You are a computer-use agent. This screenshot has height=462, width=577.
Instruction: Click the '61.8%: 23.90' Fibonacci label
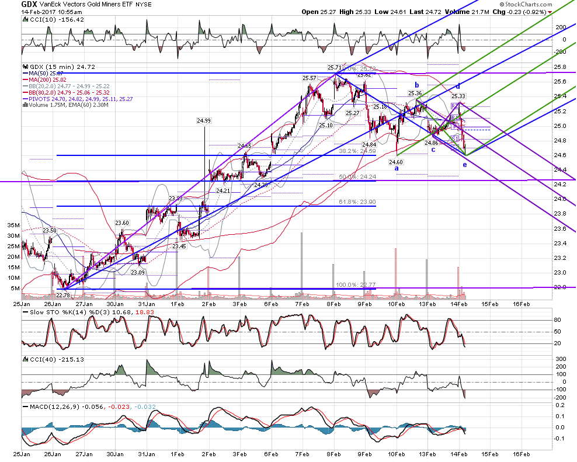click(x=357, y=202)
